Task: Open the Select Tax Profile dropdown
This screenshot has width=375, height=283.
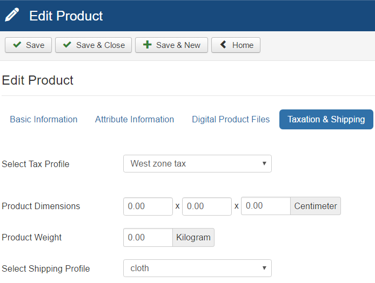Action: coord(197,164)
